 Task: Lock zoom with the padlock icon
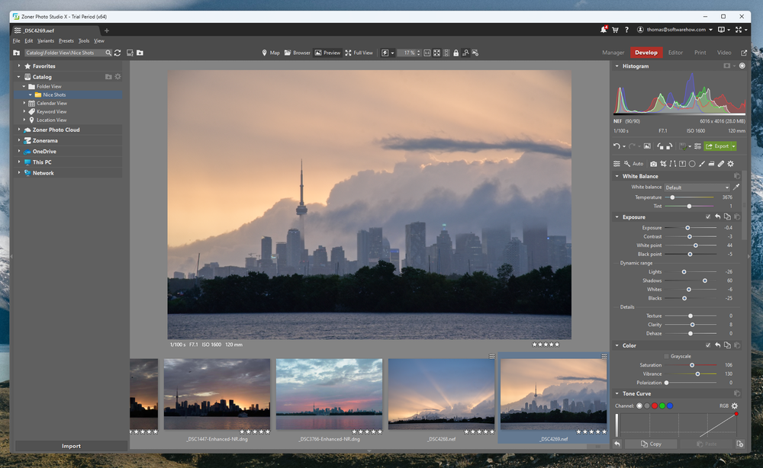tap(456, 53)
